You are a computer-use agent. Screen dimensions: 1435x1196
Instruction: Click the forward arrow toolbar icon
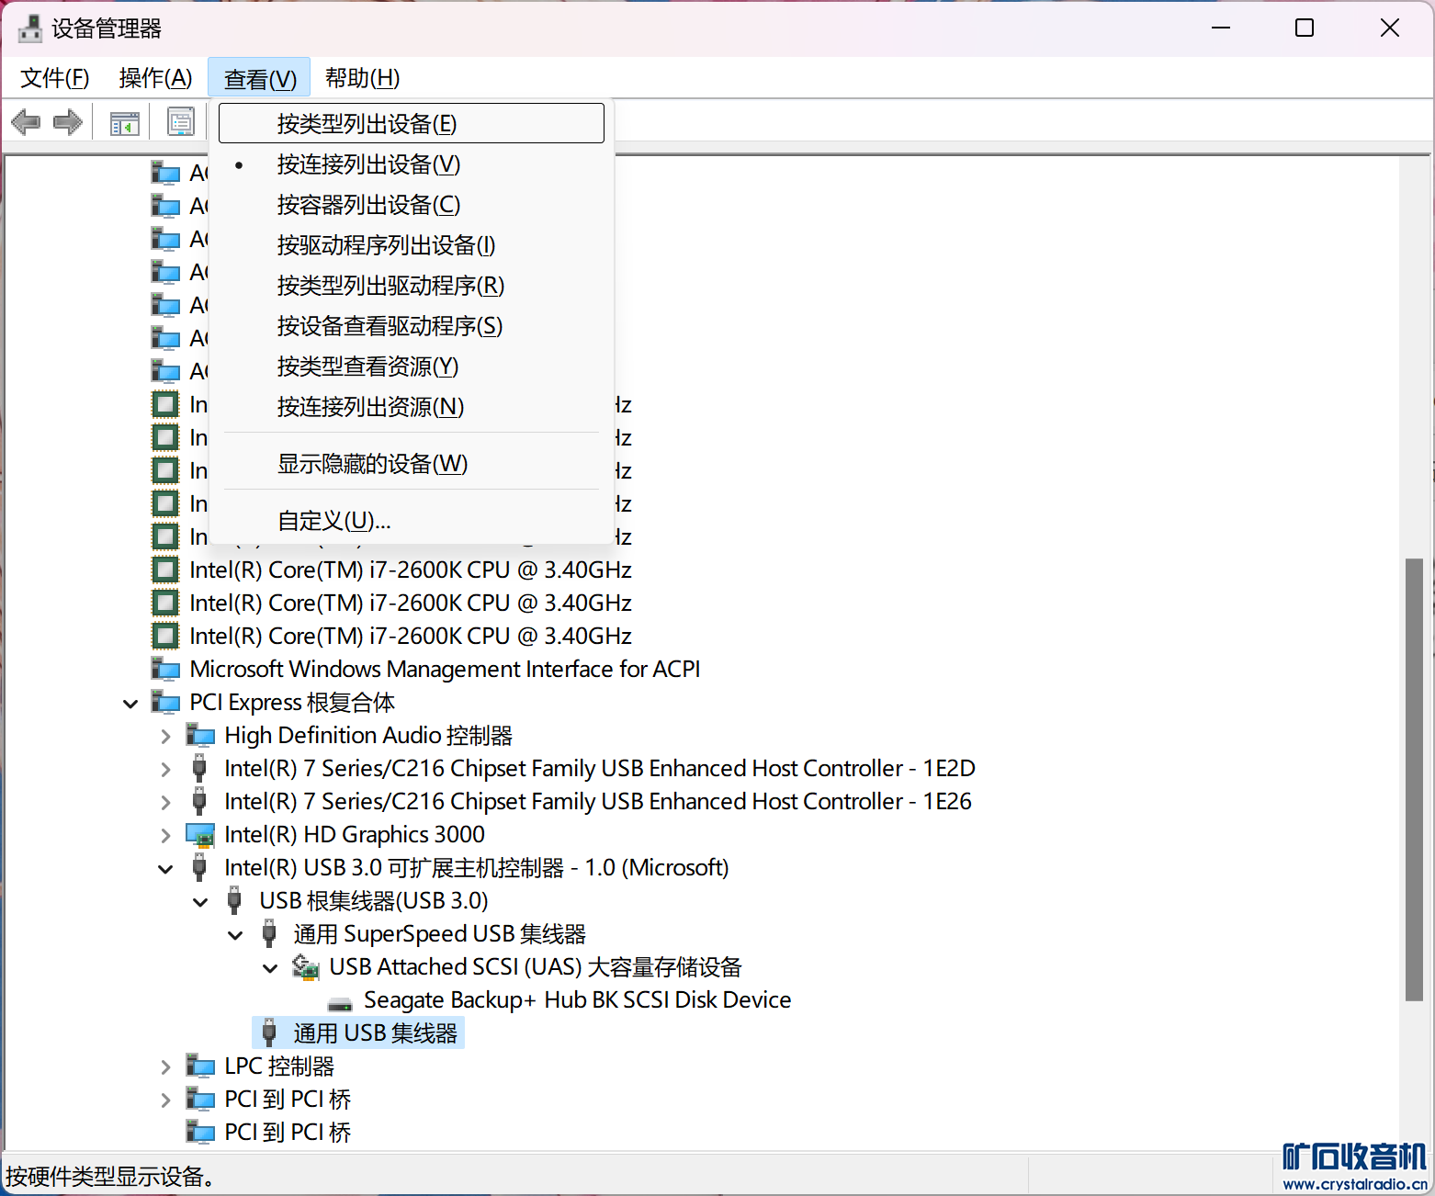(x=68, y=122)
